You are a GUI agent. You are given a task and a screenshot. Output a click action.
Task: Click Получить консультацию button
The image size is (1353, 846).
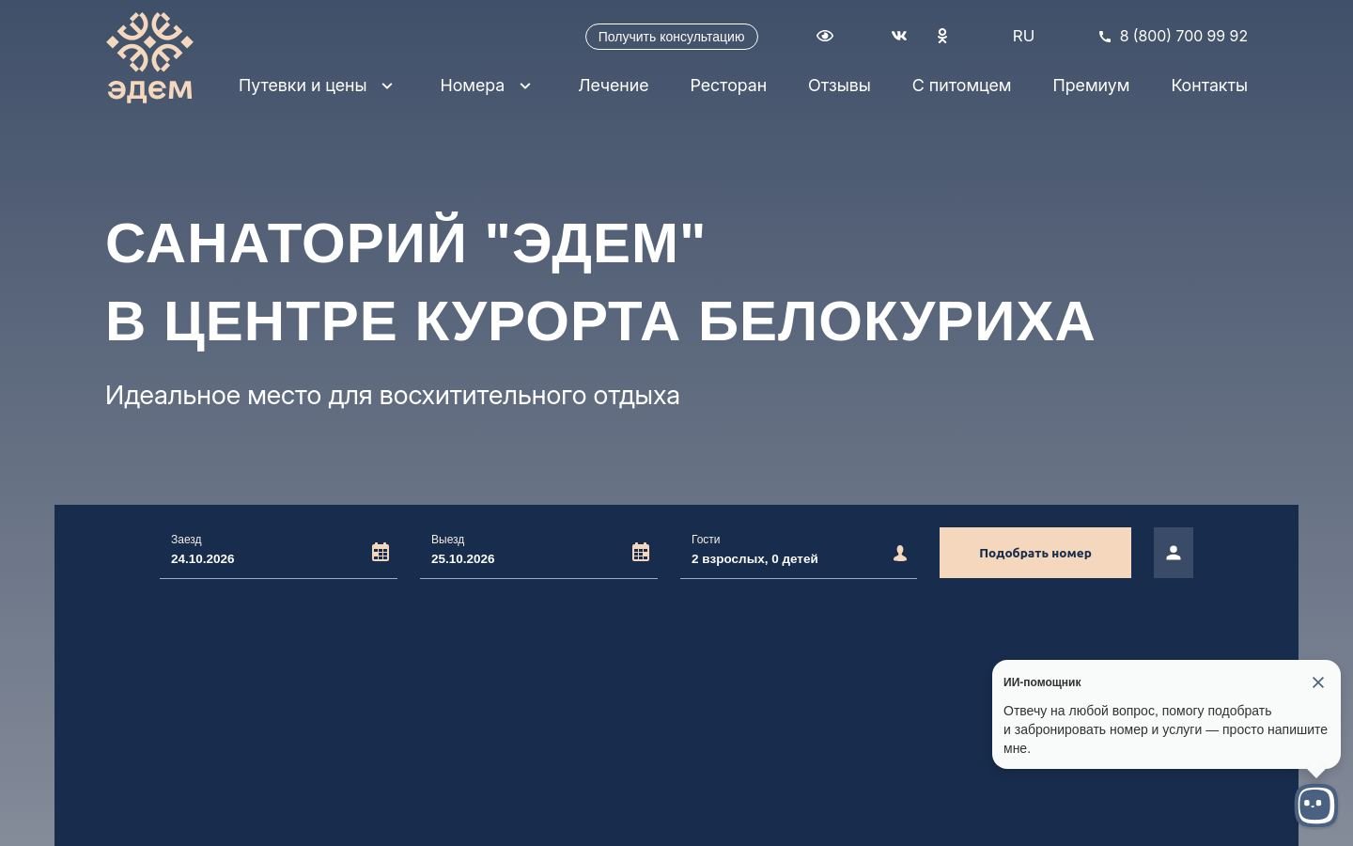(x=672, y=37)
